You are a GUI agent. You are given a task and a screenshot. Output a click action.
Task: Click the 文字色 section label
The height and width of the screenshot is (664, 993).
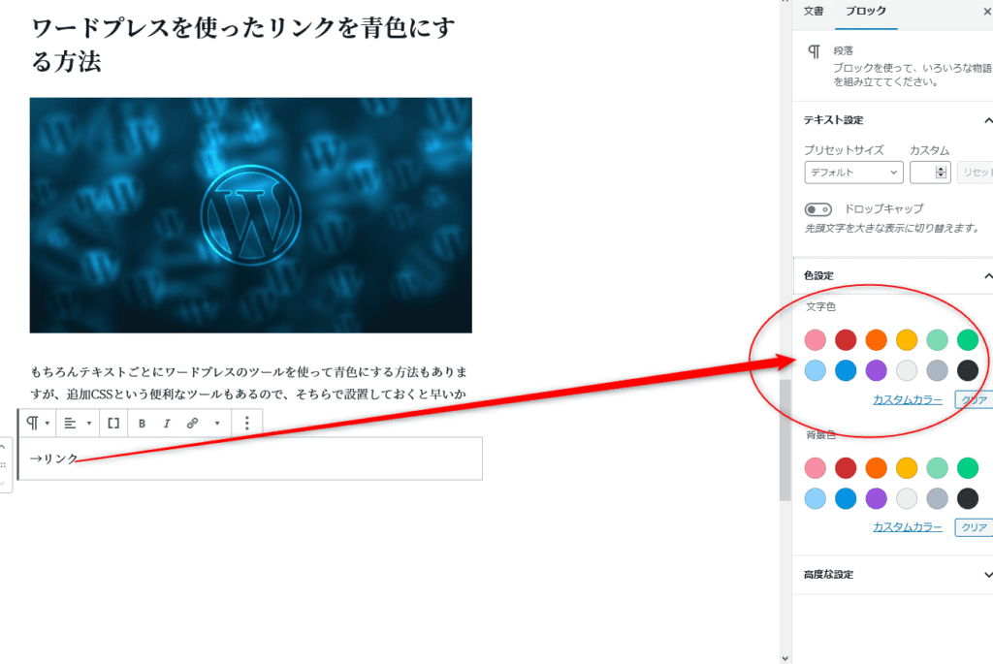820,307
